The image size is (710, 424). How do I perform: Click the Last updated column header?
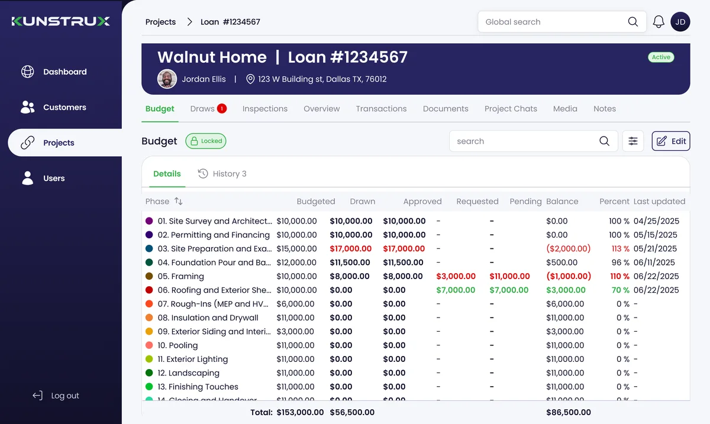pyautogui.click(x=659, y=201)
